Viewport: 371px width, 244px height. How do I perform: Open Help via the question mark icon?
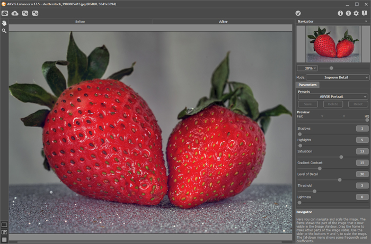point(348,13)
